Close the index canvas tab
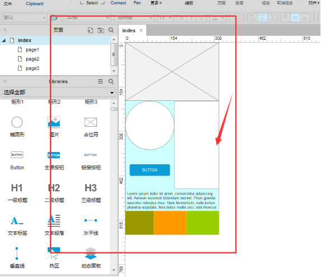 pos(141,30)
